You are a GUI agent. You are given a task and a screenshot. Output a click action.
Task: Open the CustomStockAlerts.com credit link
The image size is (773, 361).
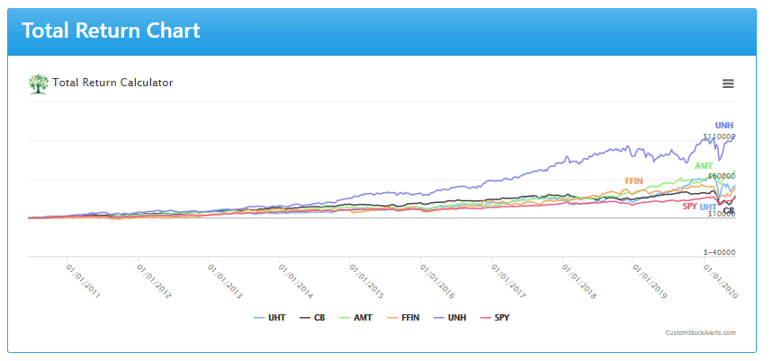(700, 333)
